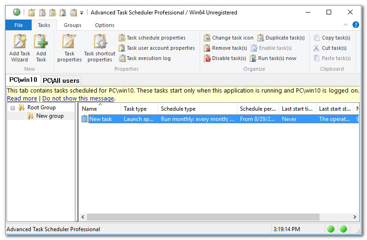Open Task schedule properties

(x=152, y=38)
